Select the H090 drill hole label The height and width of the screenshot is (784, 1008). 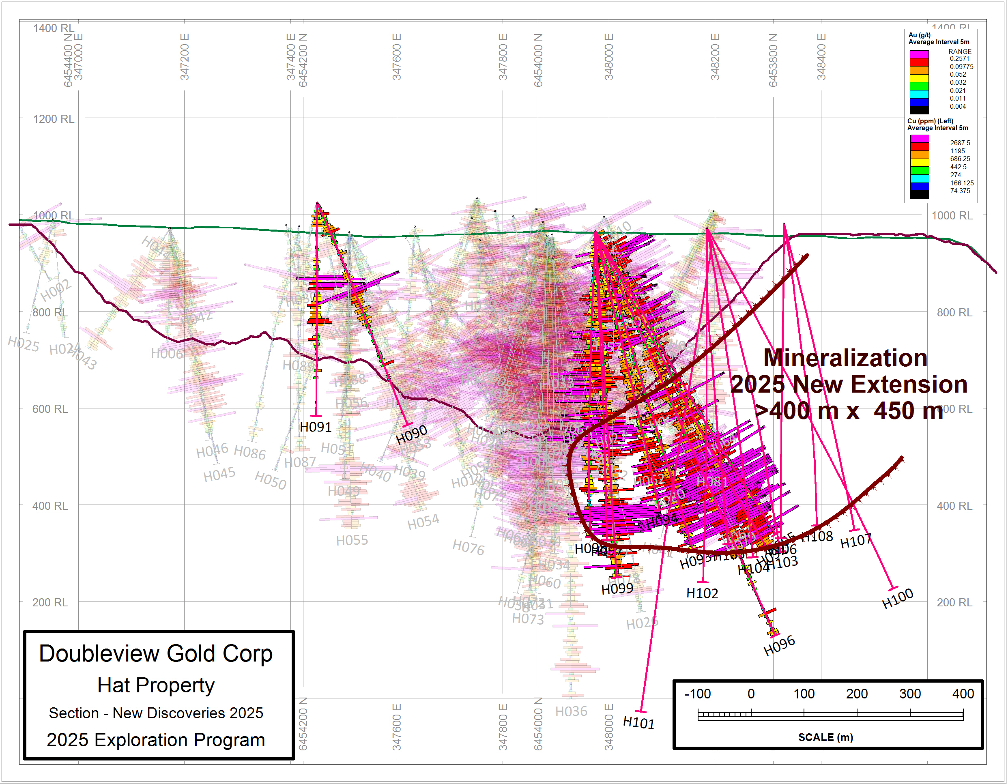412,435
